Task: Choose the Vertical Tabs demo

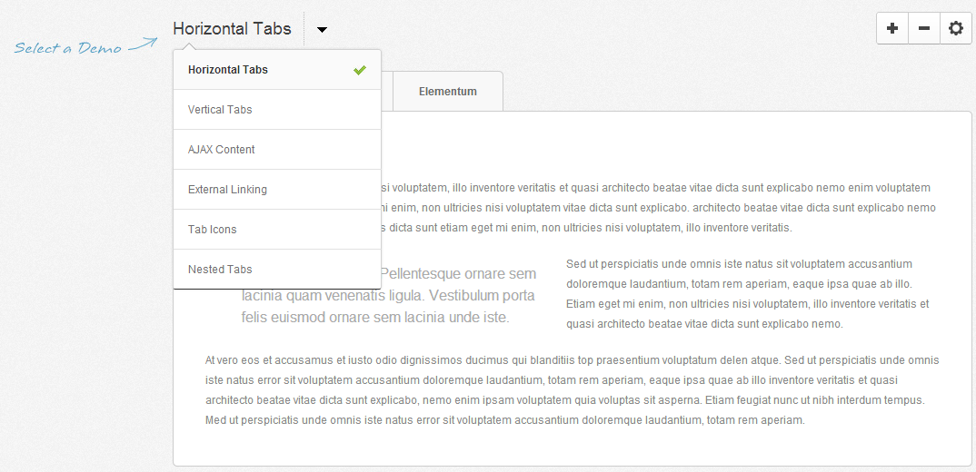Action: coord(220,110)
